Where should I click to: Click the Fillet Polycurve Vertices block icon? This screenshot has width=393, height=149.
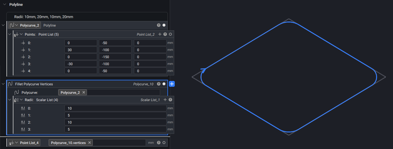[x=10, y=84]
